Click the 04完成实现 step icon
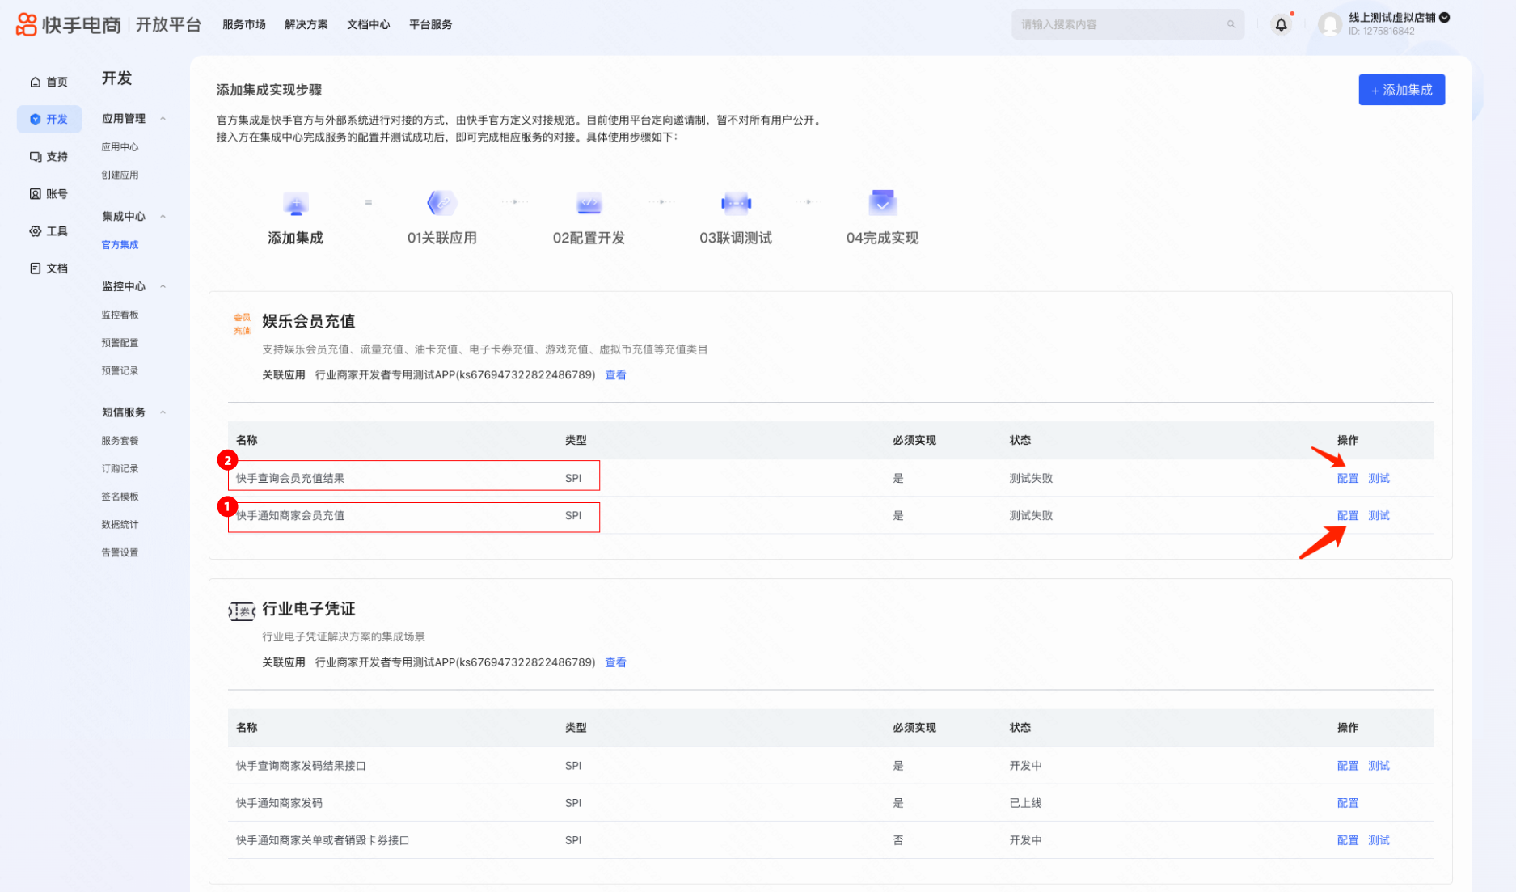 pos(882,202)
